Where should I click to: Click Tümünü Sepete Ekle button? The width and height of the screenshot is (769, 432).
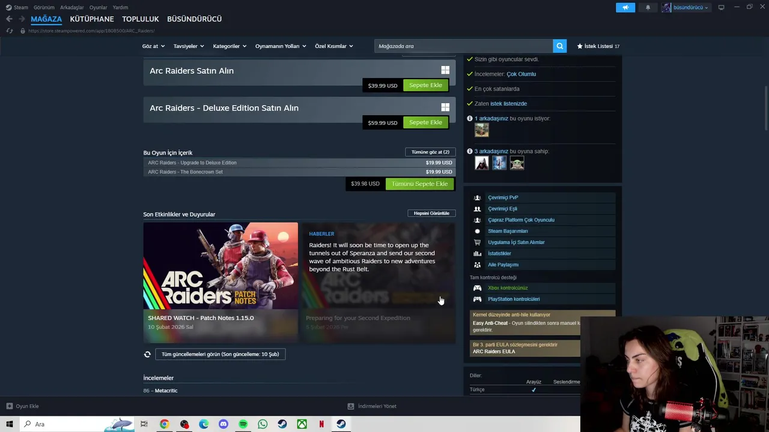click(x=419, y=184)
